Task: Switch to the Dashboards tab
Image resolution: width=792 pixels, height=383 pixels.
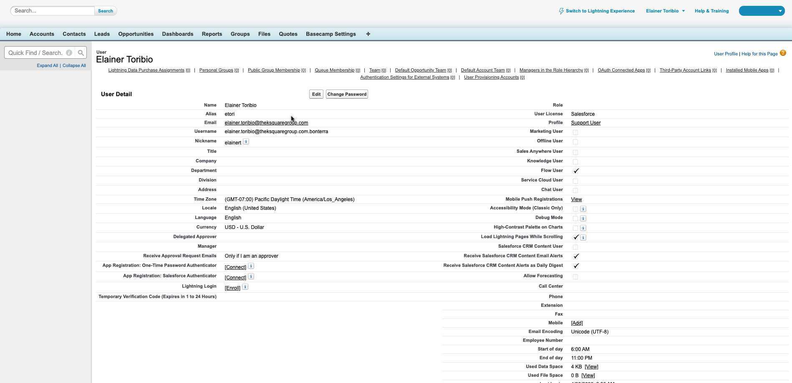Action: pyautogui.click(x=177, y=34)
